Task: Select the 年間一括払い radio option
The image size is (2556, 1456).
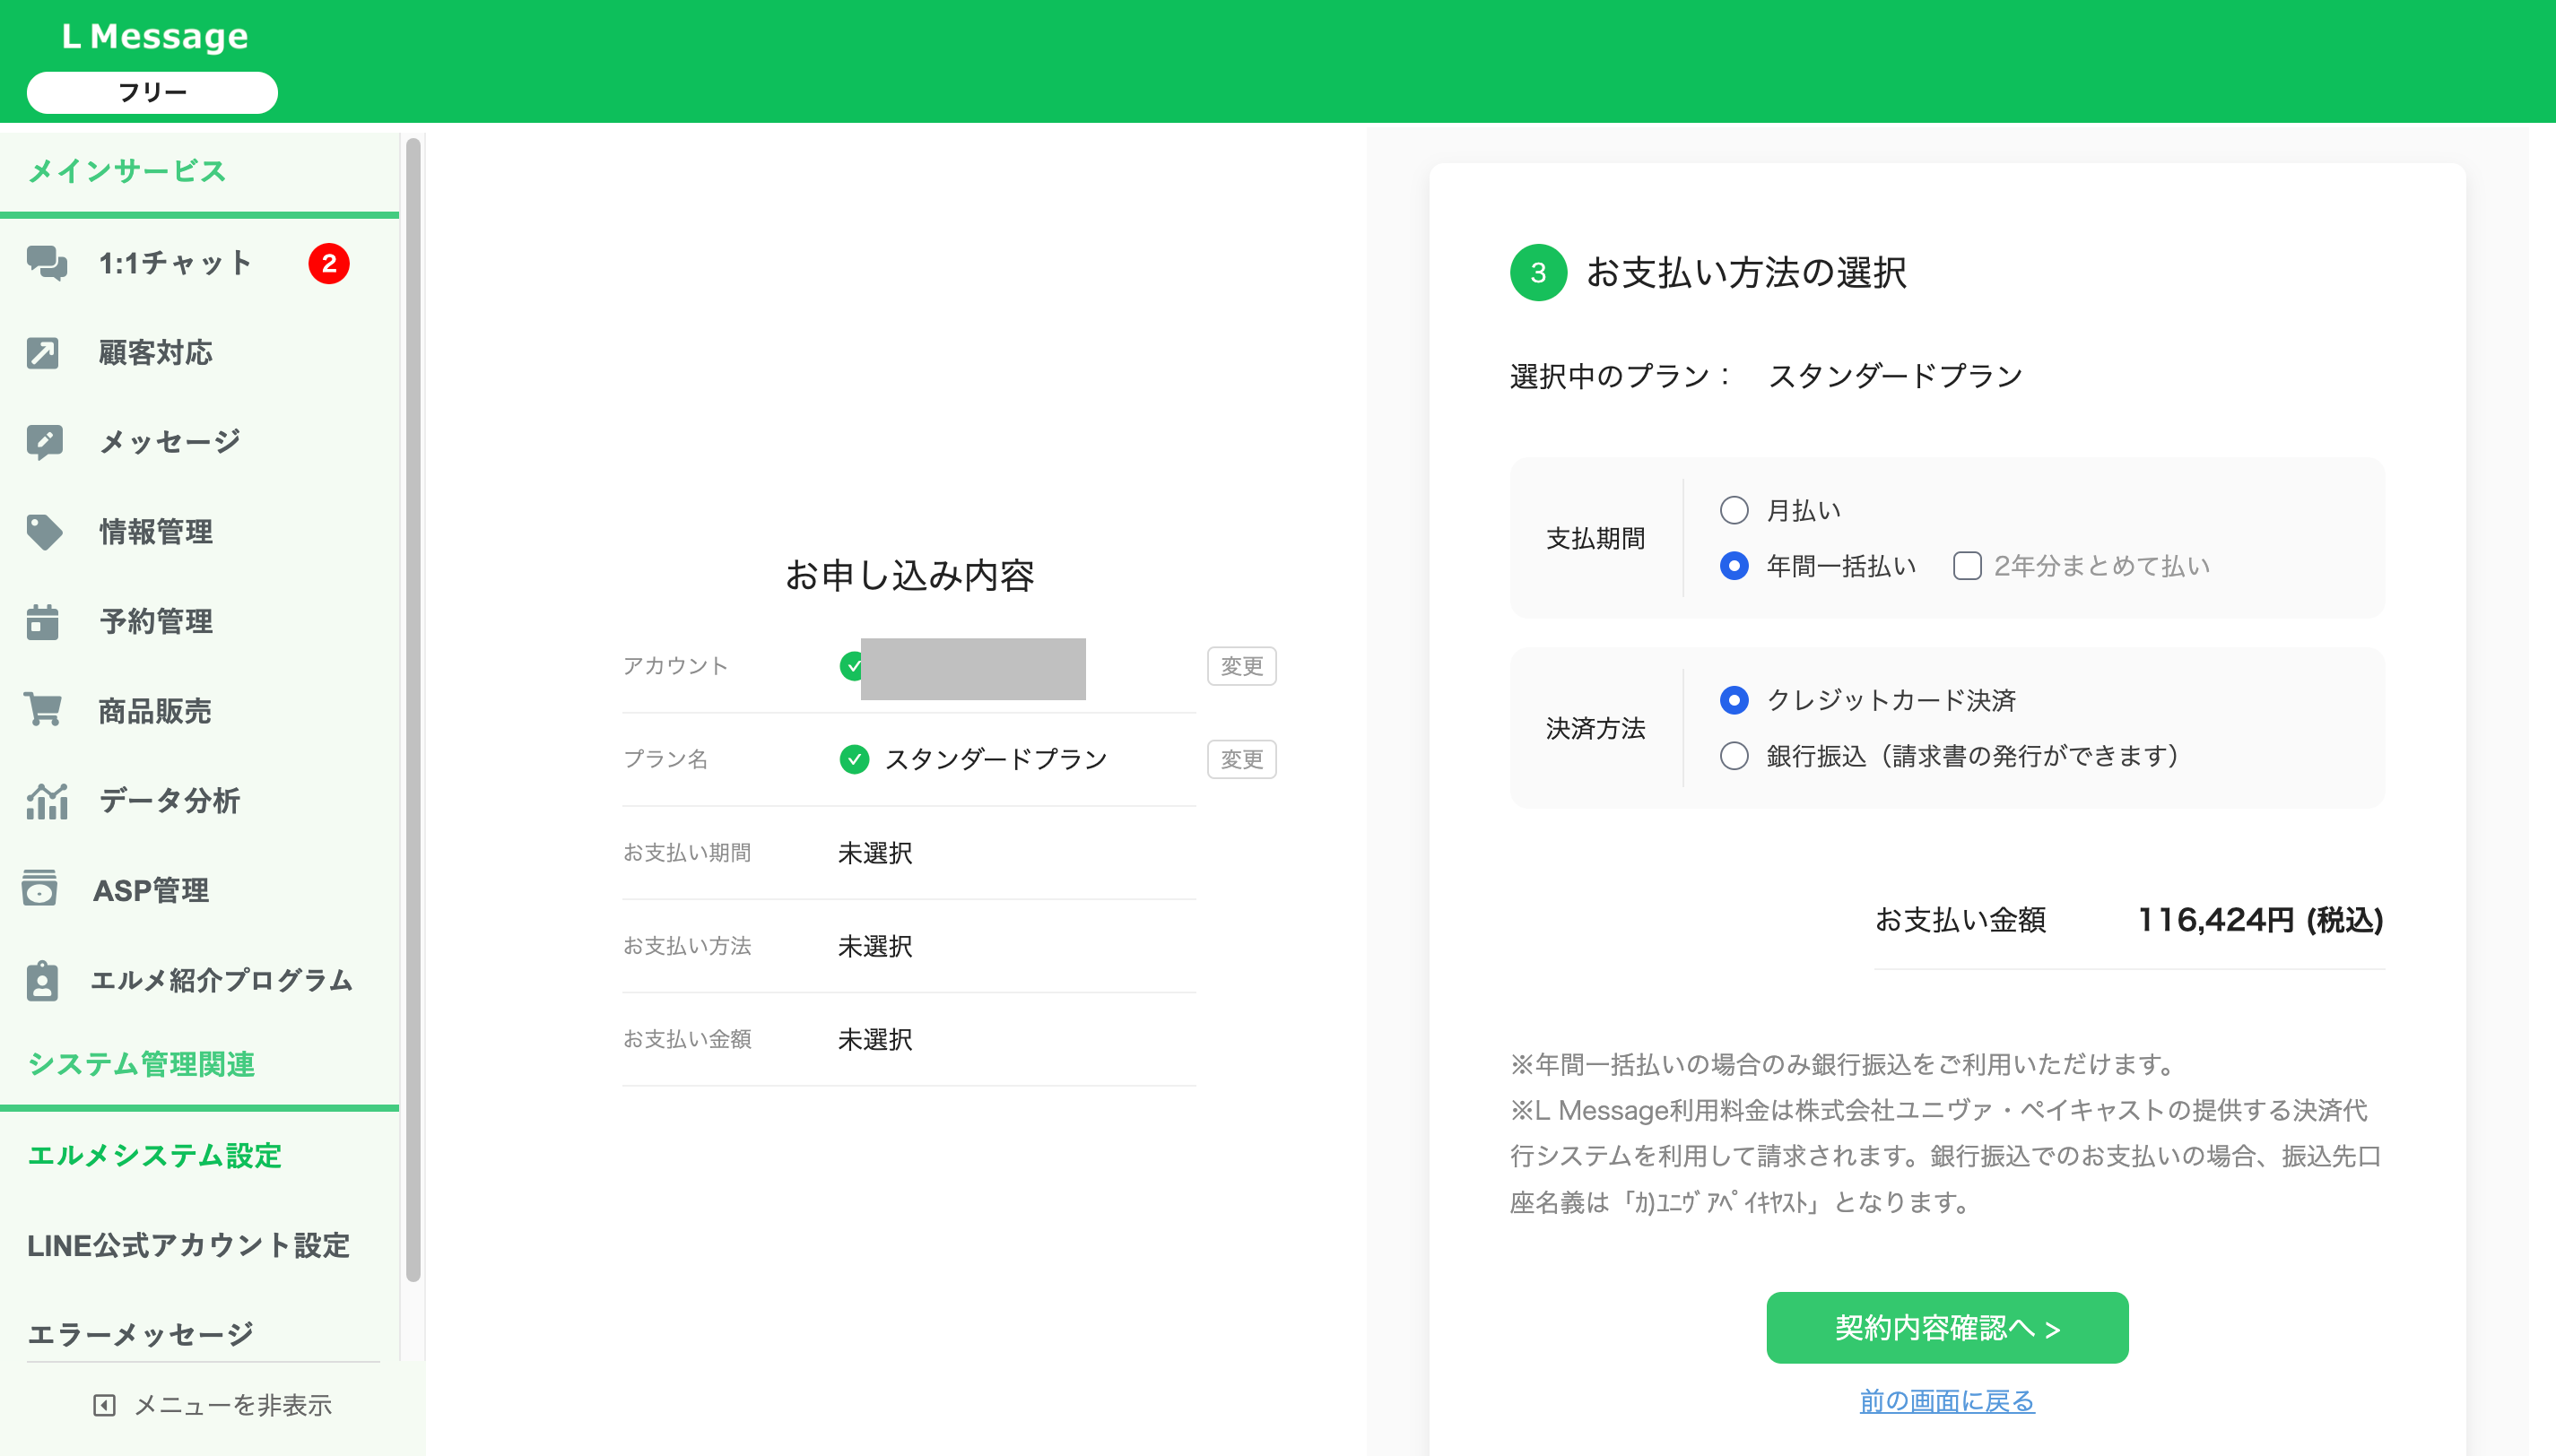Action: [x=1734, y=566]
